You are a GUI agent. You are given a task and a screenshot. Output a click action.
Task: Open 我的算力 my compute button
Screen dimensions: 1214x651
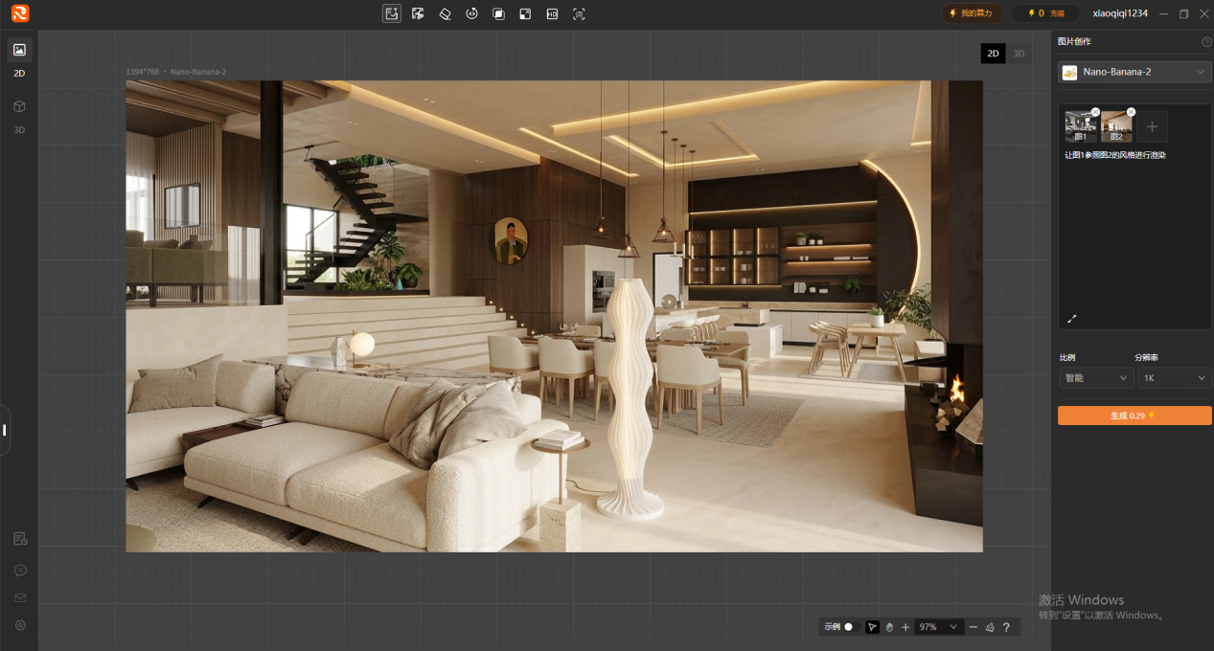(x=971, y=13)
